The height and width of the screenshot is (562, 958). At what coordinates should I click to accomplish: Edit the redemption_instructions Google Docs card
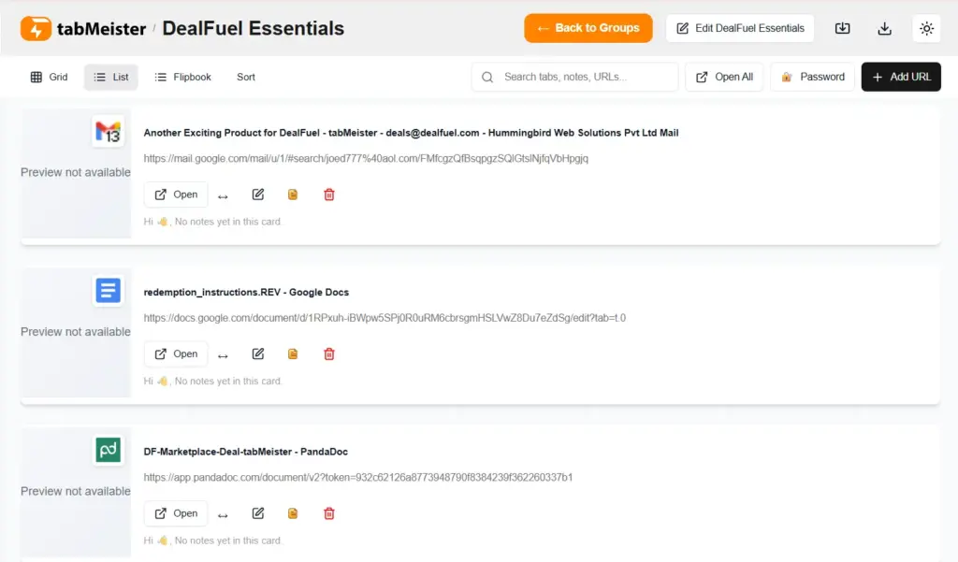click(258, 353)
